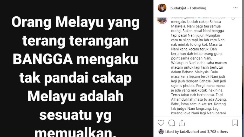Open fadzilzahari's small avatar near likes
This screenshot has height=137, width=244.
(x=161, y=132)
